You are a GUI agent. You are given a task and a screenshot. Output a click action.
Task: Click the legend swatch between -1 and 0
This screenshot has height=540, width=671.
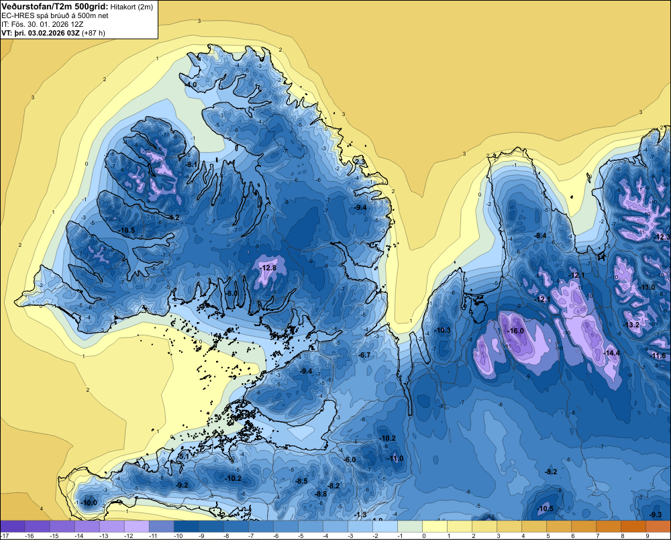tap(410, 526)
